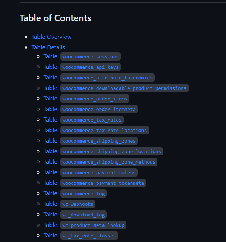This screenshot has height=242, width=226.
Task: Open the woocommerce_shipping_zone_locations table link
Action: [103, 151]
